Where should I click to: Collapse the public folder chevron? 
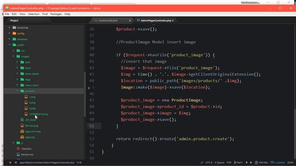pos(9,45)
